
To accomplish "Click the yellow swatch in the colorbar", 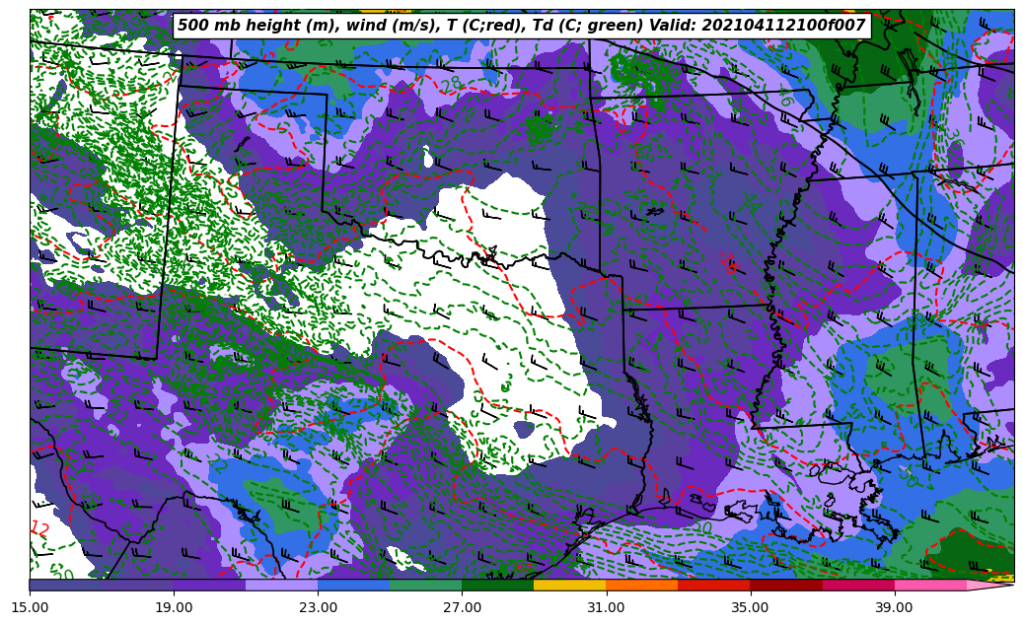I will (569, 585).
